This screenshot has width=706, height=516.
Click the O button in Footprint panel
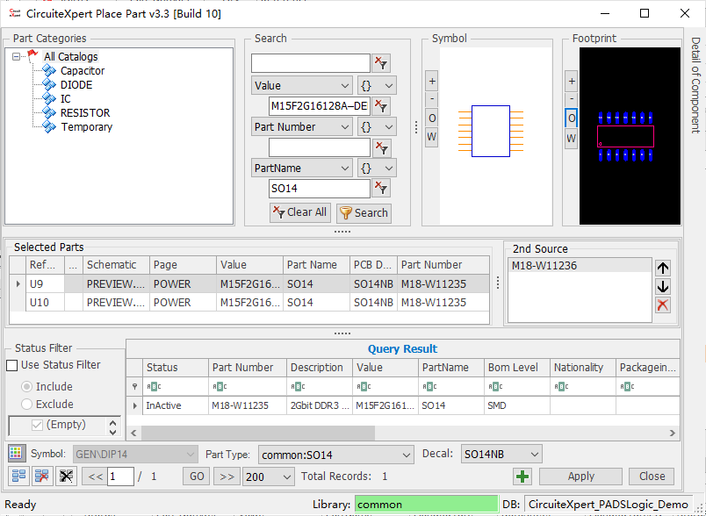[572, 118]
